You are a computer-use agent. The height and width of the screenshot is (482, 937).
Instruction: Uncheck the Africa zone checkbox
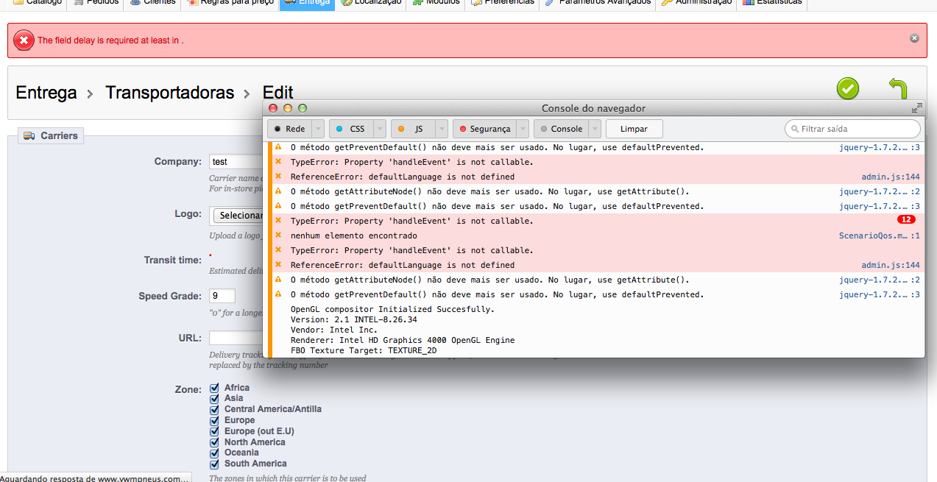(215, 388)
